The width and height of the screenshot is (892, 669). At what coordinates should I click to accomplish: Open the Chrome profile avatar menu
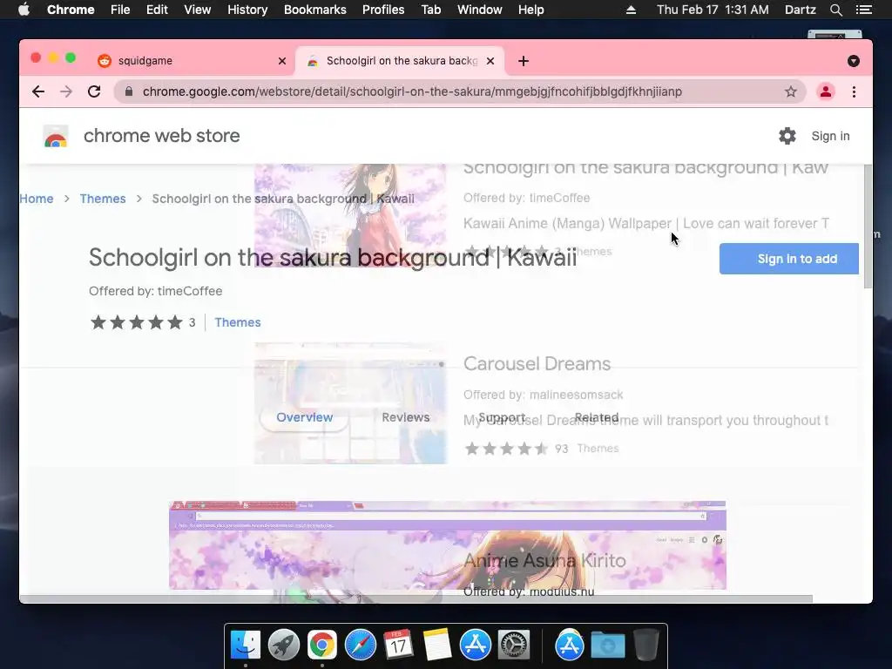826,91
